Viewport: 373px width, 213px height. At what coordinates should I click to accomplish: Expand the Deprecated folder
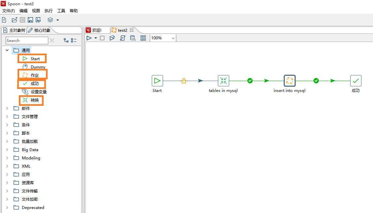7,207
